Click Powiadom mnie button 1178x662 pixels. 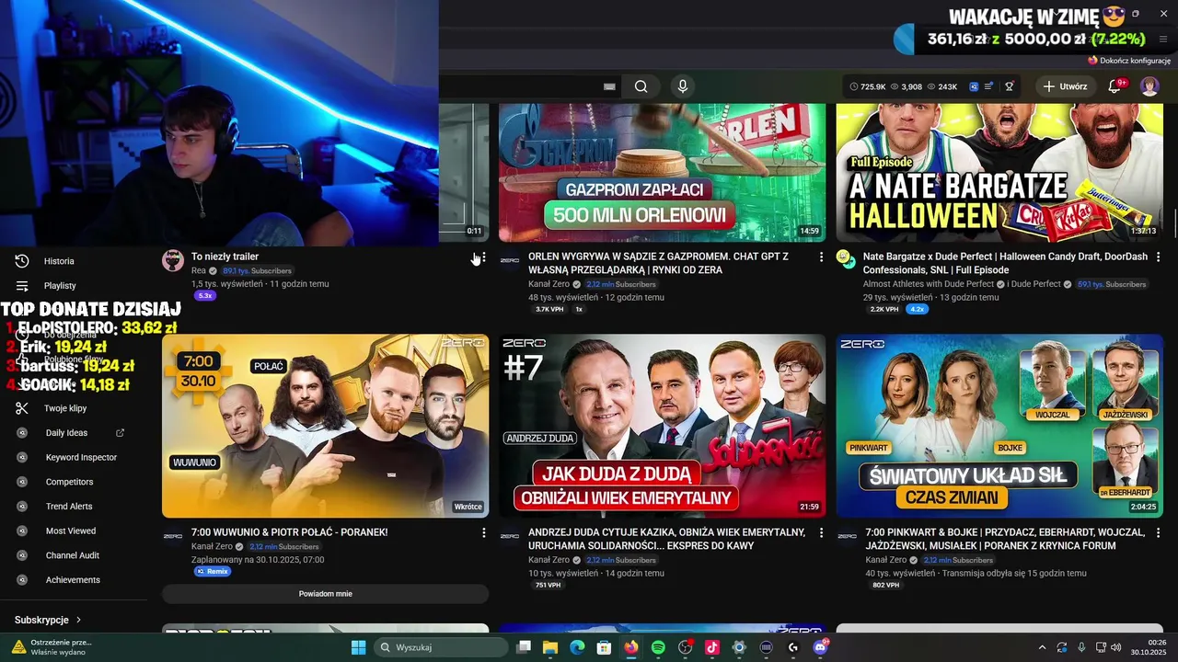(325, 594)
